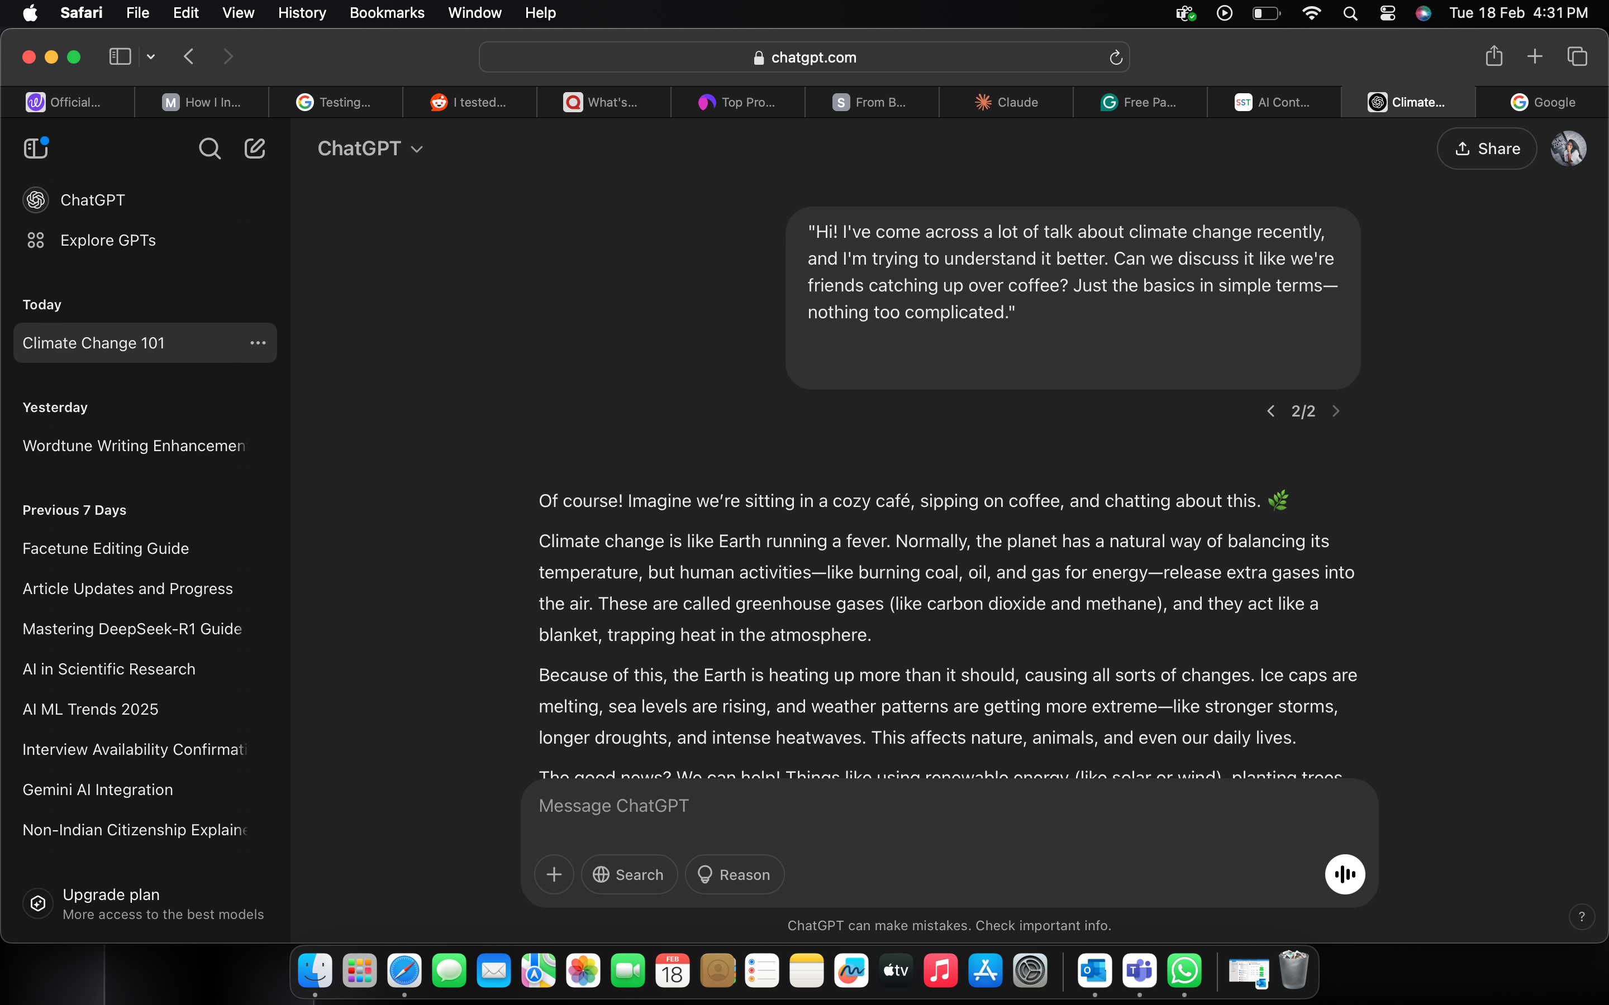Click the Share conversation button
Image resolution: width=1609 pixels, height=1005 pixels.
[1487, 148]
